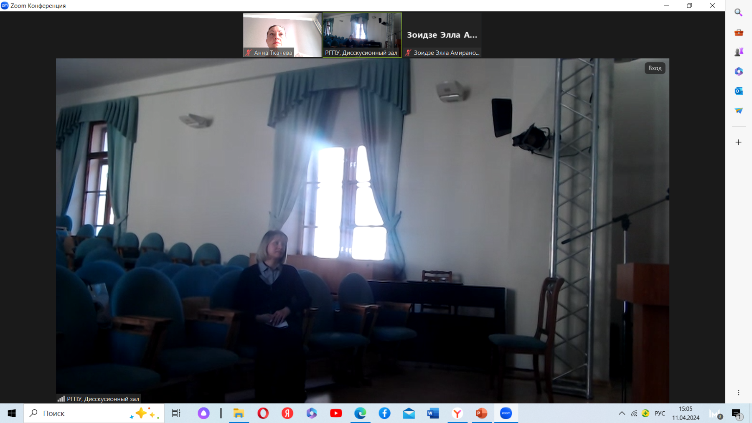Open Microsoft 365 in Edge sidebar
Image resolution: width=752 pixels, height=423 pixels.
739,71
